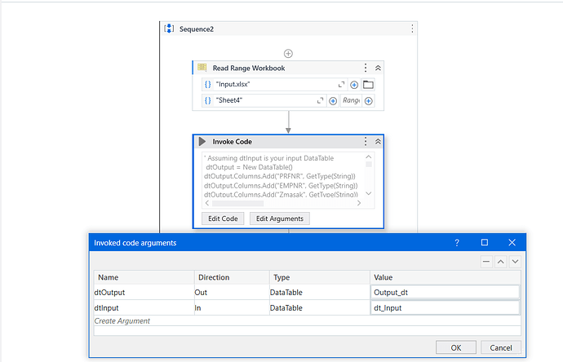Image resolution: width=563 pixels, height=362 pixels.
Task: Click the expression braces icon beside "Input.xlsx"
Action: (x=207, y=84)
